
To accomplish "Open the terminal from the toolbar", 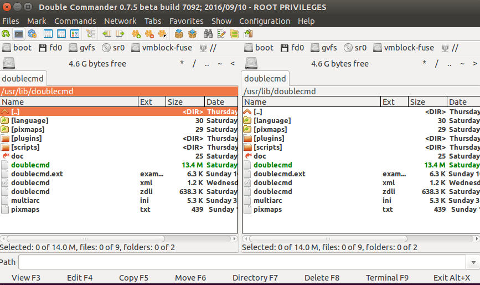I will coord(19,34).
